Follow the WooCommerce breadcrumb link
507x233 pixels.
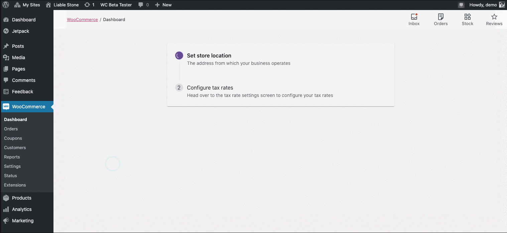point(82,19)
